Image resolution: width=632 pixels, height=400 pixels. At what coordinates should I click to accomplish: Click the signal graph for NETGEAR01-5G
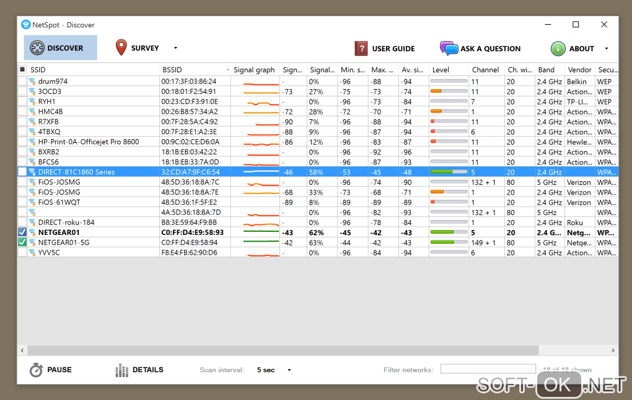coord(261,242)
